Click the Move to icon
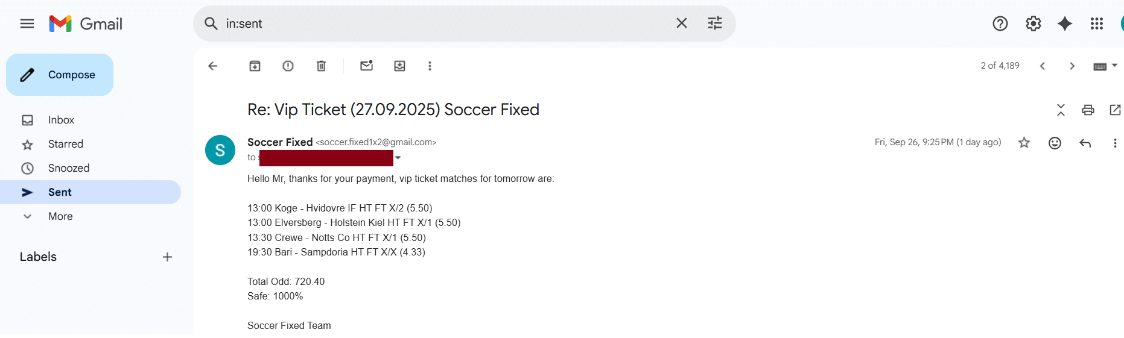Screen dimensions: 1124x338 (x=399, y=66)
